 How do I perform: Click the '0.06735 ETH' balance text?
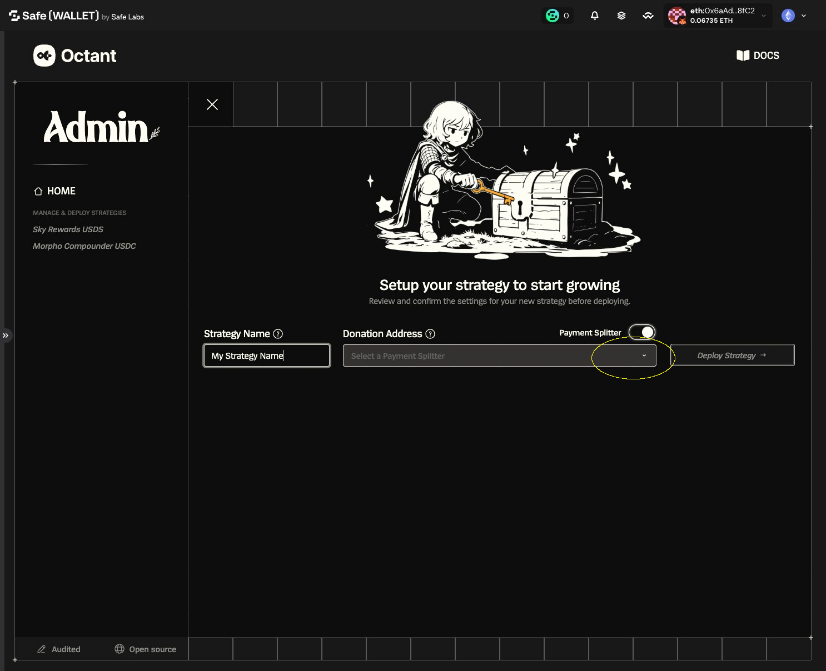pyautogui.click(x=711, y=21)
